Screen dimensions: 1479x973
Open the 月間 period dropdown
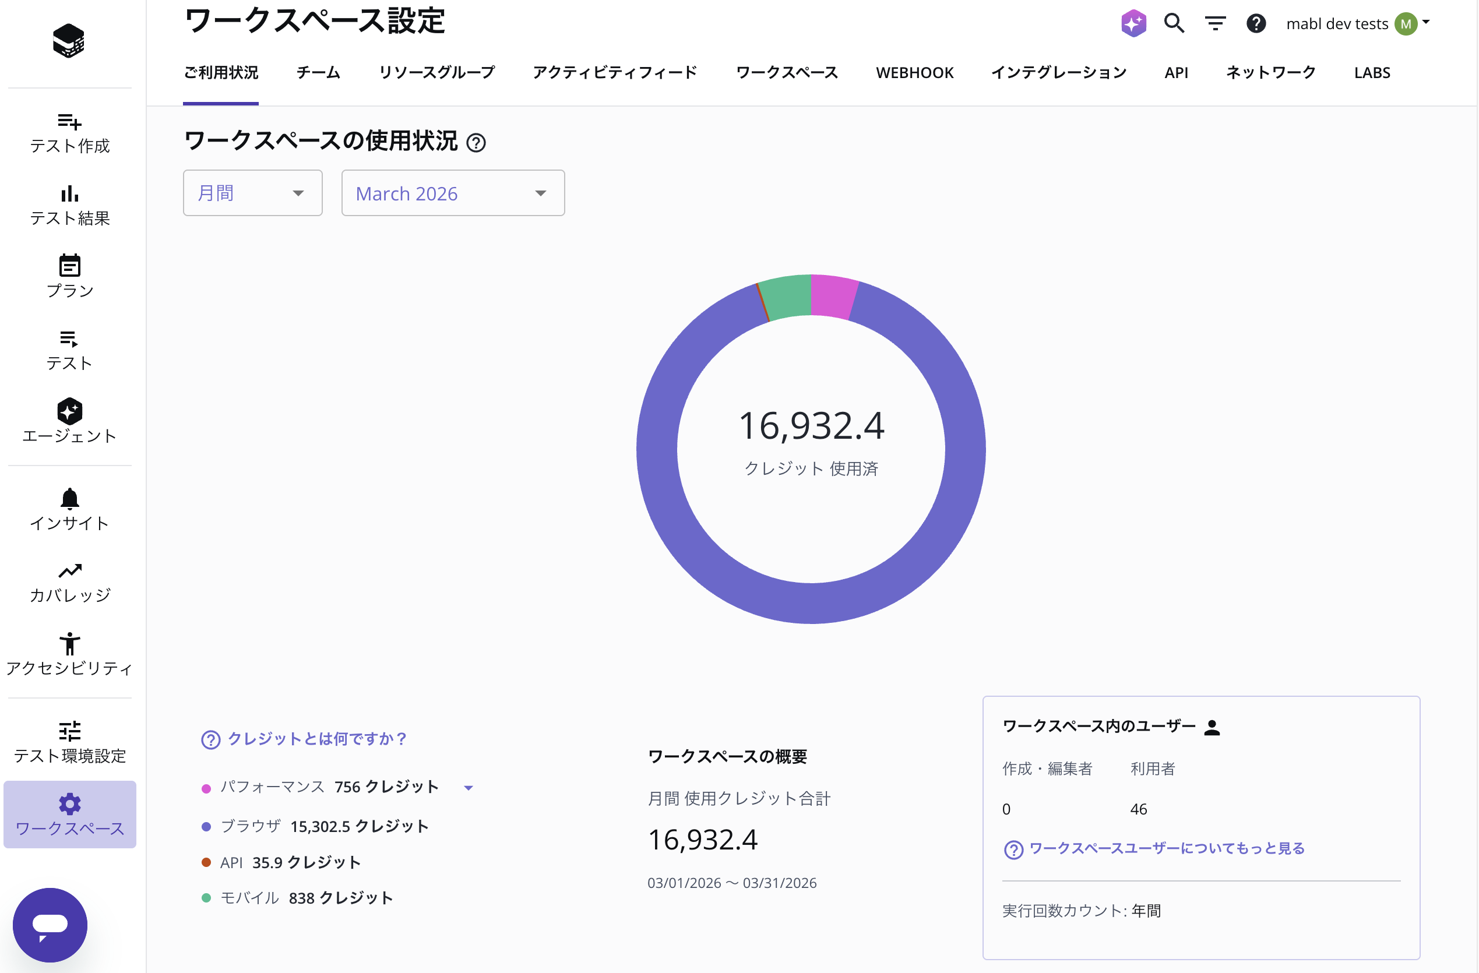[252, 193]
